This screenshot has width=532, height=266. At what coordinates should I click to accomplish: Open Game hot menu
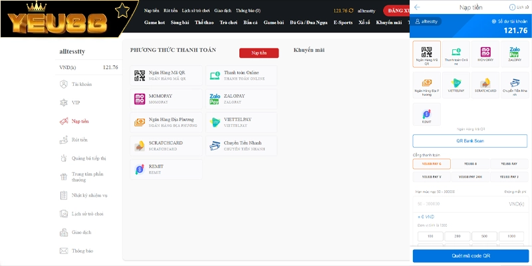tap(154, 23)
